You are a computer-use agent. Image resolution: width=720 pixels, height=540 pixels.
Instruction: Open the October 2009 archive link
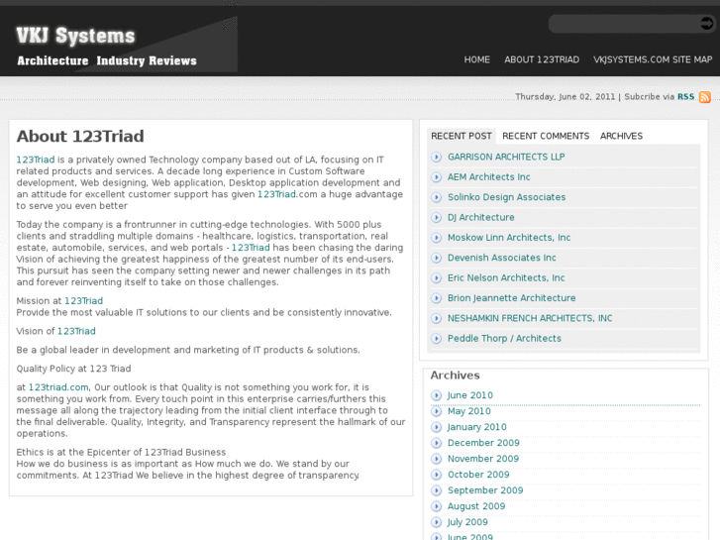478,475
